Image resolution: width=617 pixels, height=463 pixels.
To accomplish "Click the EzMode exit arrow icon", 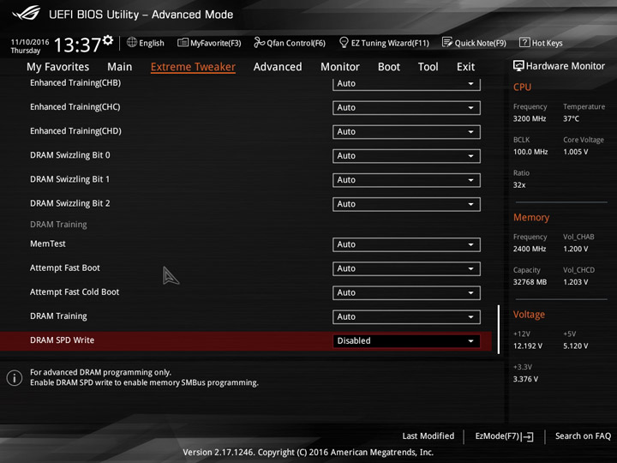I will pyautogui.click(x=527, y=436).
